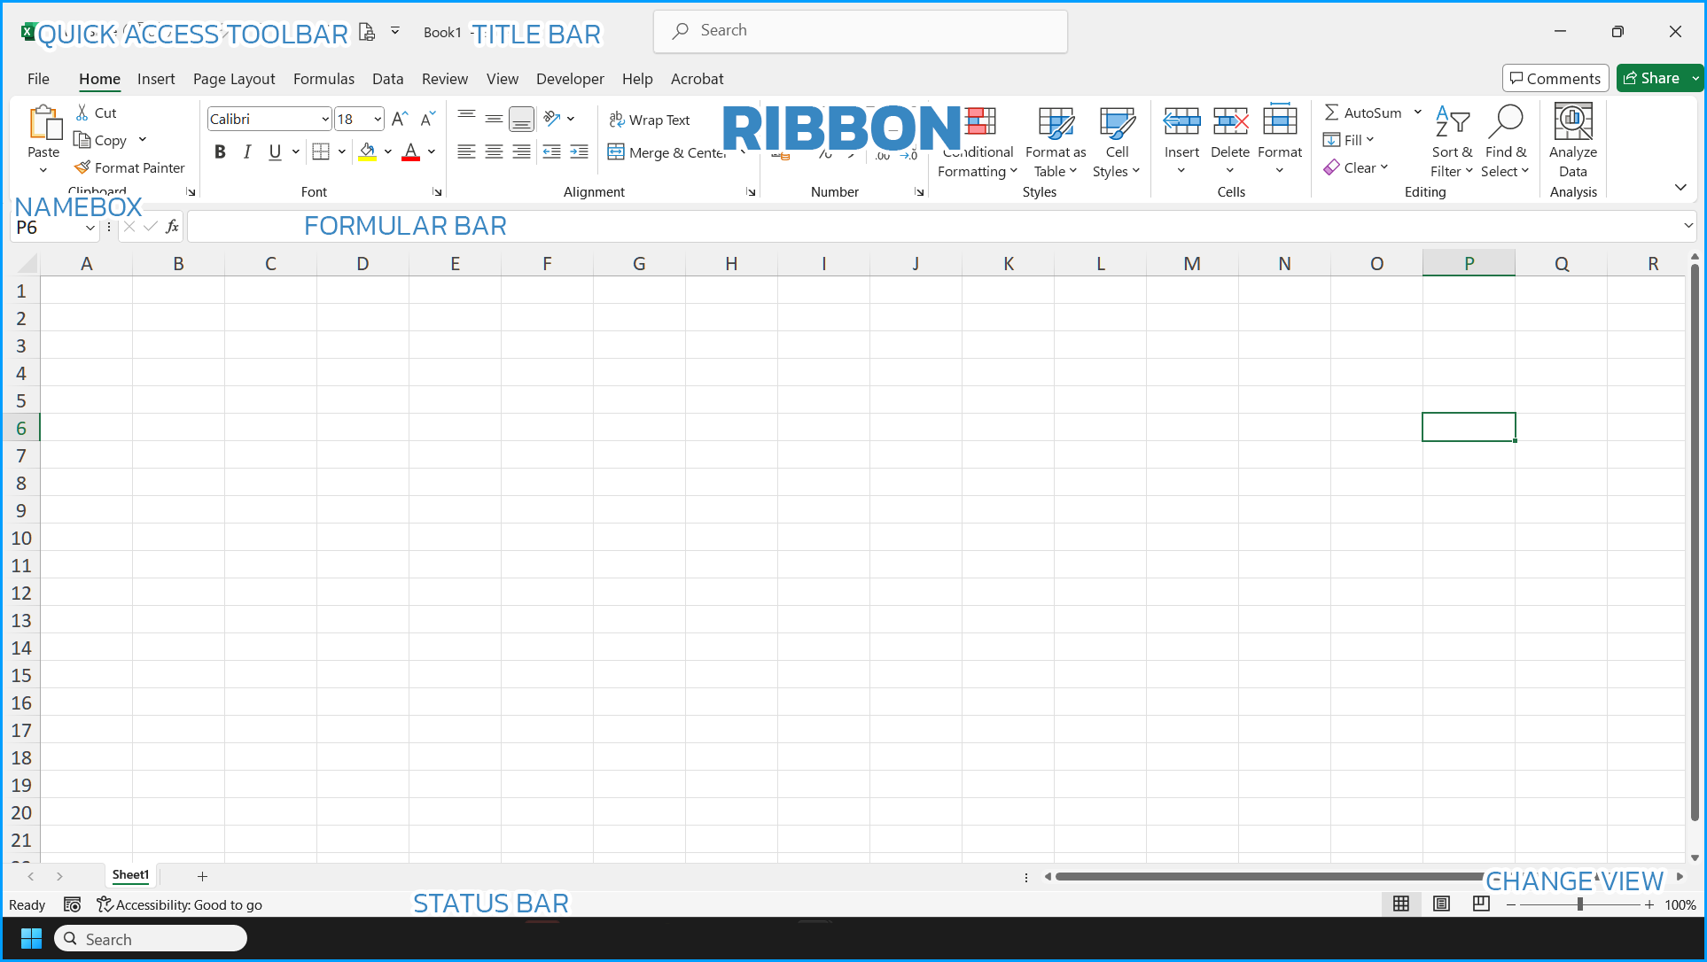The height and width of the screenshot is (962, 1707).
Task: Open the font name dropdown
Action: pos(323,119)
